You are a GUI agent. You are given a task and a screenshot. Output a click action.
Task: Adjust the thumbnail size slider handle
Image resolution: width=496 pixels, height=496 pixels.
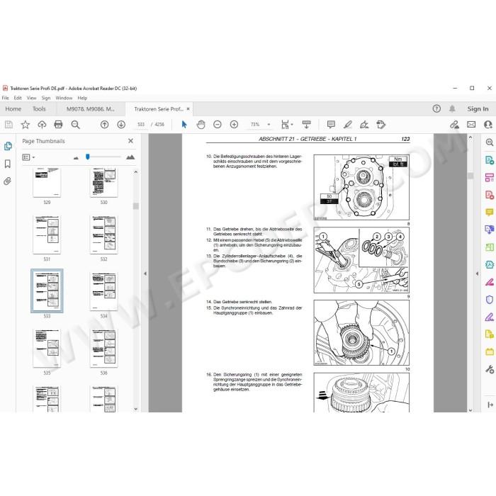(x=88, y=157)
